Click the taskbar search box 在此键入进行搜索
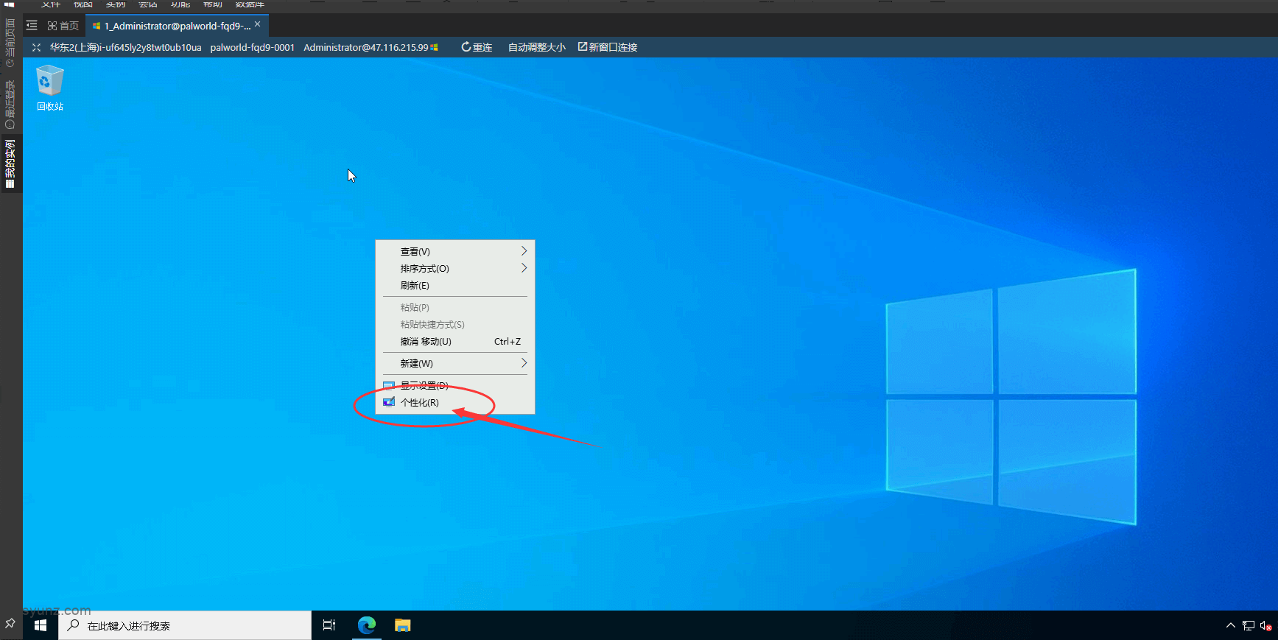Screen dimensions: 1278x640 point(185,625)
